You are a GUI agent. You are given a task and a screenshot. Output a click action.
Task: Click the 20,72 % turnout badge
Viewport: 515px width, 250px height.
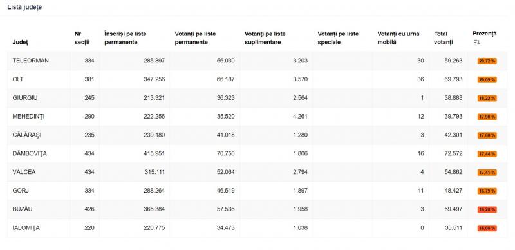click(487, 61)
